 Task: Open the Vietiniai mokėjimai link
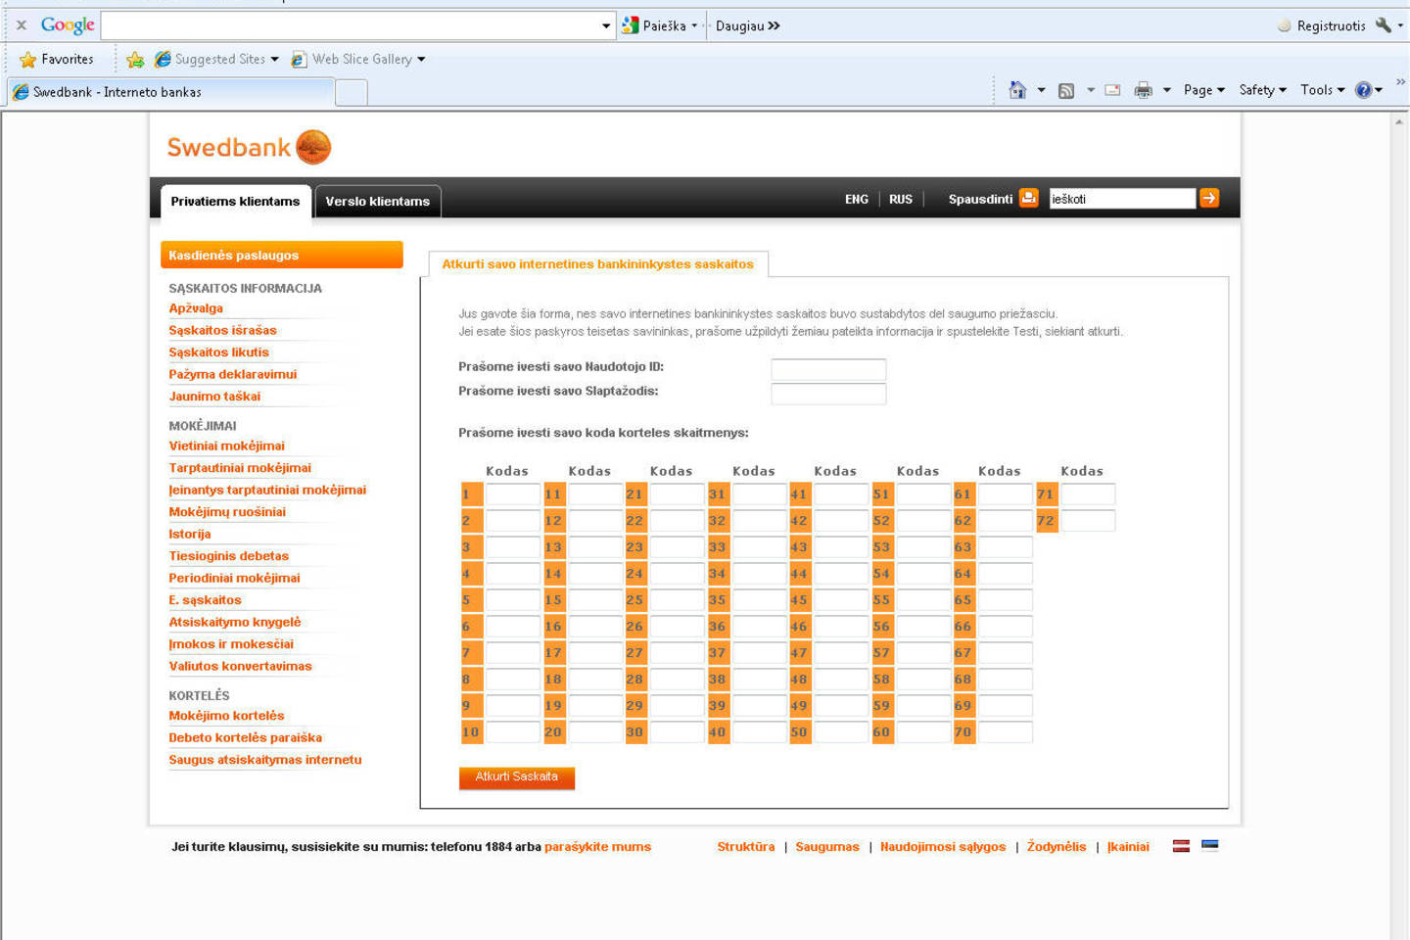click(x=226, y=446)
